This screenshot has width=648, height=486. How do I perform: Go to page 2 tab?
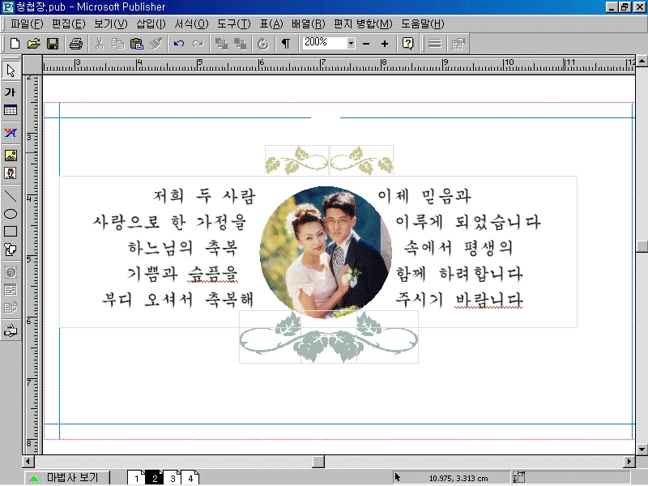pyautogui.click(x=155, y=478)
